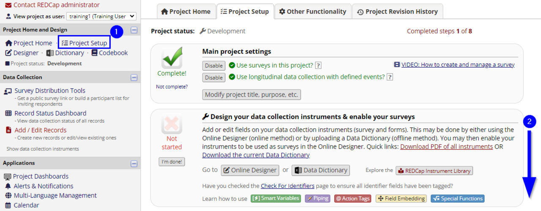Collapse the Data Collection section

coord(134,78)
